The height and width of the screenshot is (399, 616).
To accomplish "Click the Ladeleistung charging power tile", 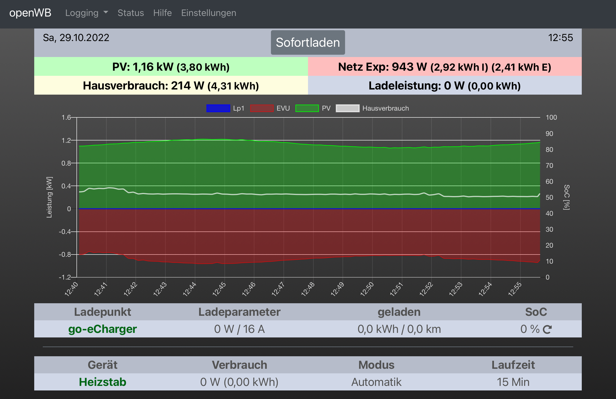I will coord(445,85).
